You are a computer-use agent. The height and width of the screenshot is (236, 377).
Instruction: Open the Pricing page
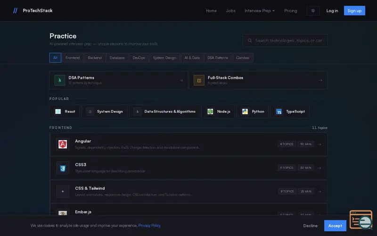pos(290,10)
